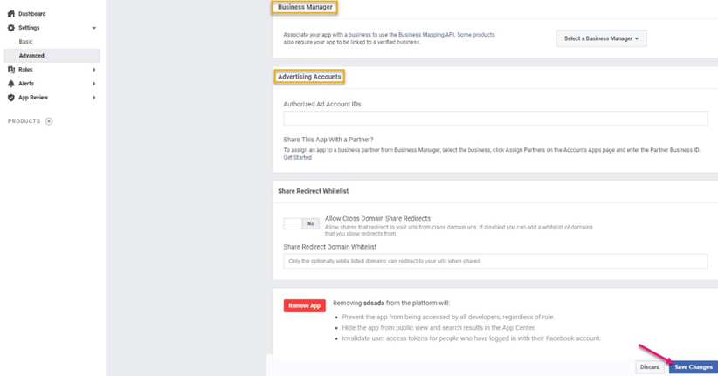Viewport: 718px width, 376px height.
Task: Select Advanced settings menu item
Action: [31, 56]
